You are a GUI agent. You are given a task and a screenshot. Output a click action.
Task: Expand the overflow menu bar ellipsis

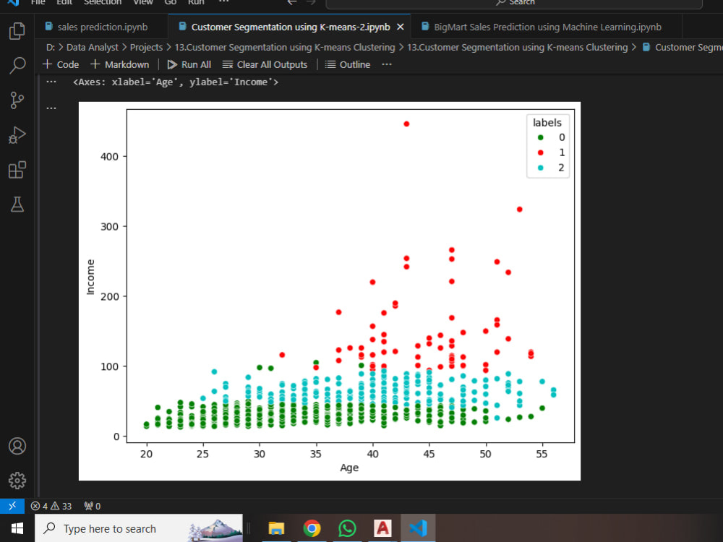223,2
